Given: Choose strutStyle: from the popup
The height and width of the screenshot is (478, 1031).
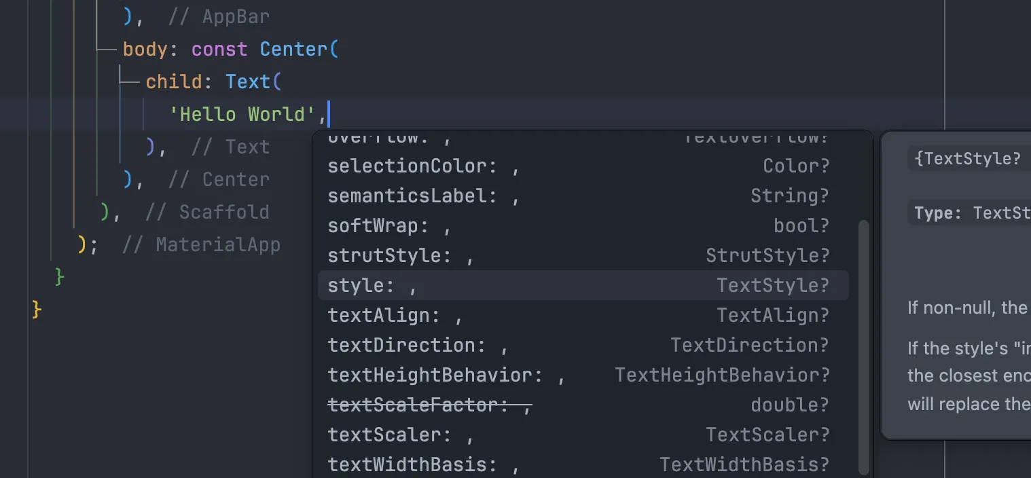Looking at the screenshot, I should click(x=583, y=255).
